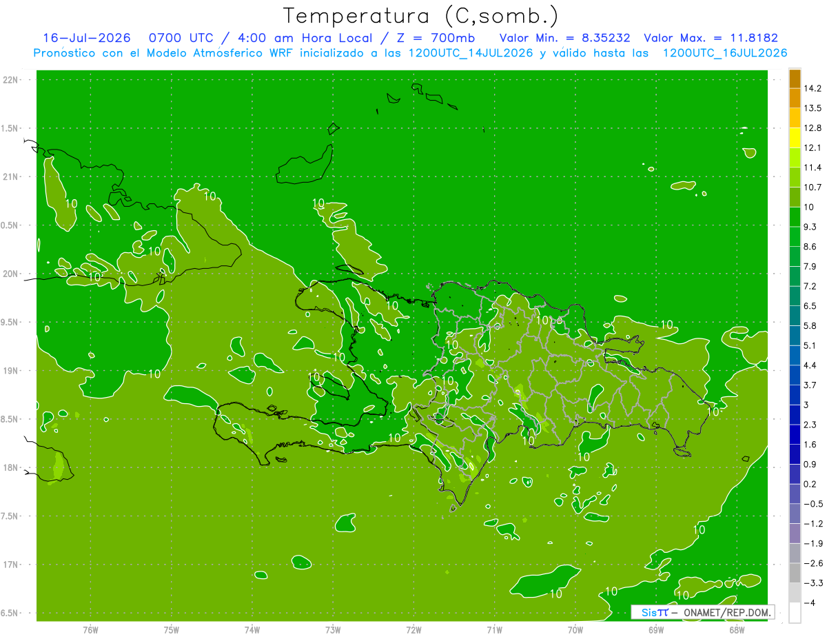Click the '12.1' colorbar value

[813, 148]
